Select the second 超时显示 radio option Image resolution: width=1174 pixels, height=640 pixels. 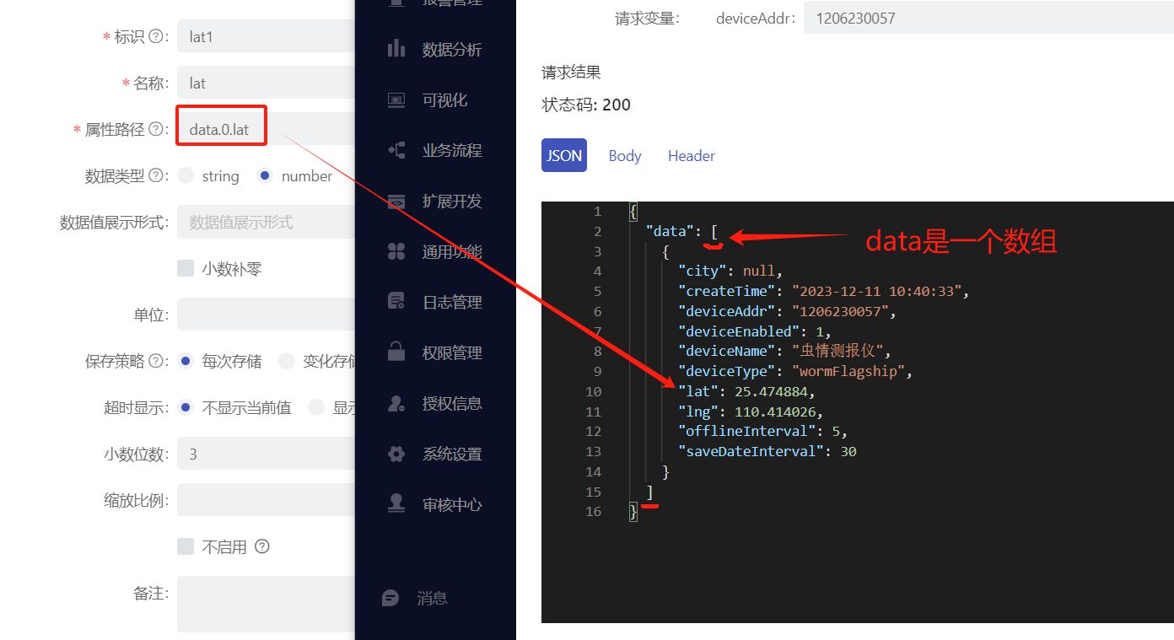pyautogui.click(x=316, y=407)
